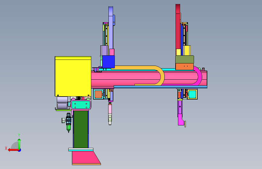The height and width of the screenshot is (169, 262).
Task: Select the solid blue carriage block
Action: tap(108, 62)
